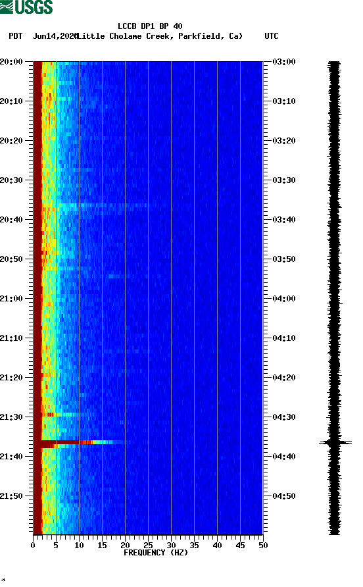This screenshot has width=363, height=587.
Task: Click the '21:00' PDT time label
Action: pyautogui.click(x=12, y=299)
